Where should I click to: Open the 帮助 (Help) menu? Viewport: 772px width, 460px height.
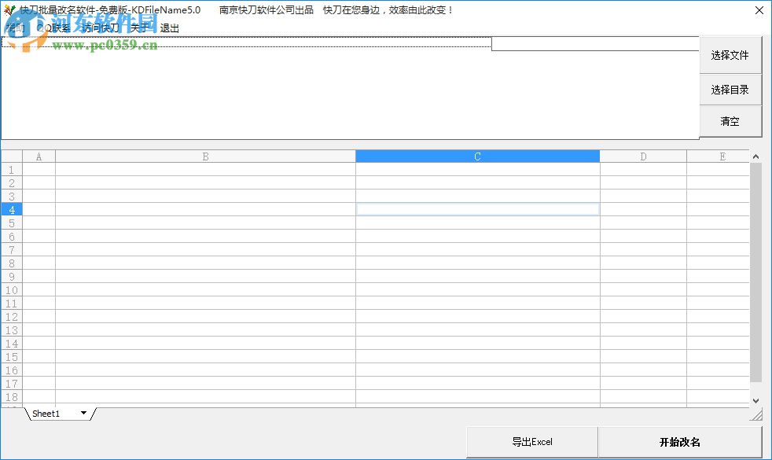point(16,28)
